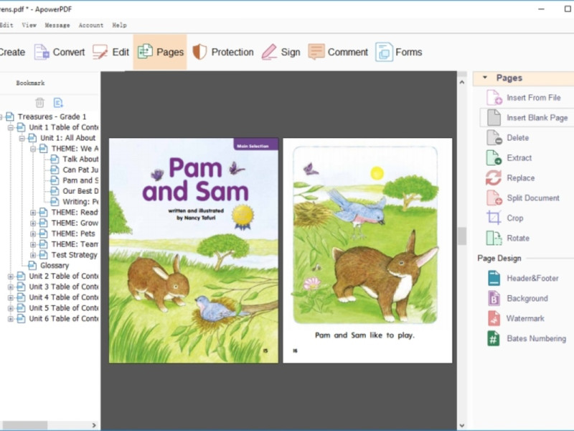Click the Insert From File label
This screenshot has height=431, width=574.
pos(533,98)
